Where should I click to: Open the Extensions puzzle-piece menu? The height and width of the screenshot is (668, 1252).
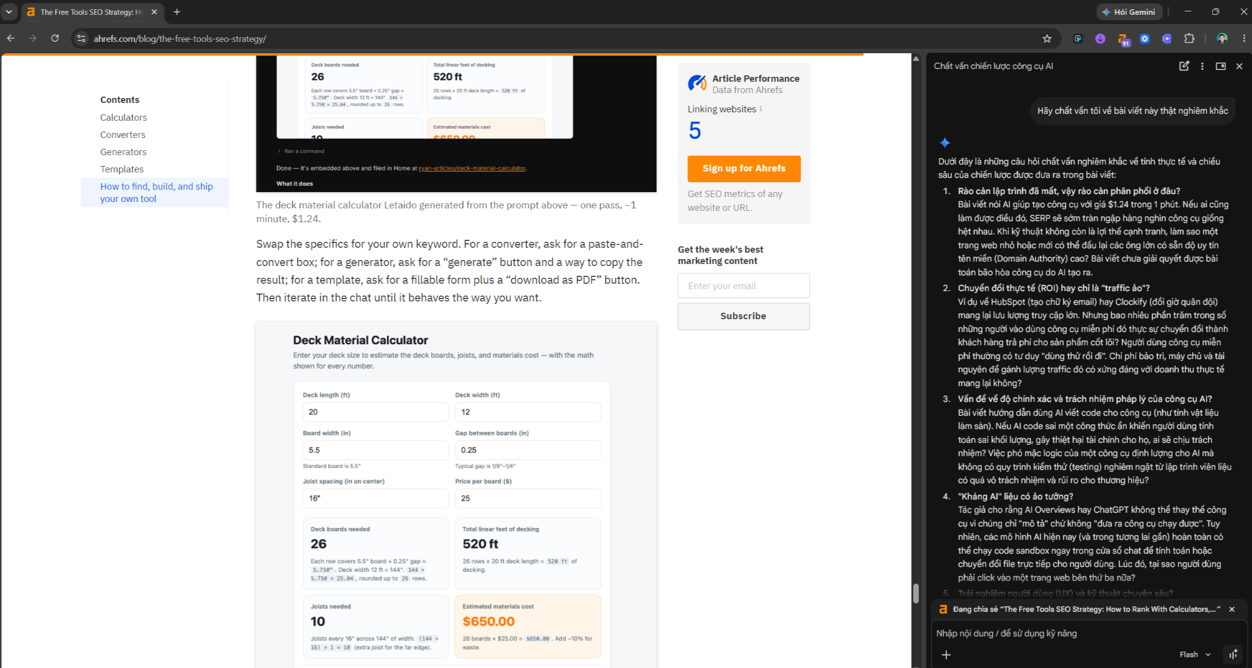coord(1189,38)
